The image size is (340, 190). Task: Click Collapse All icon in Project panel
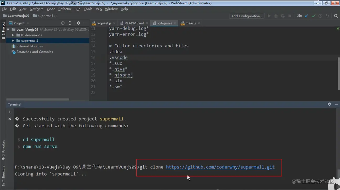[70, 23]
